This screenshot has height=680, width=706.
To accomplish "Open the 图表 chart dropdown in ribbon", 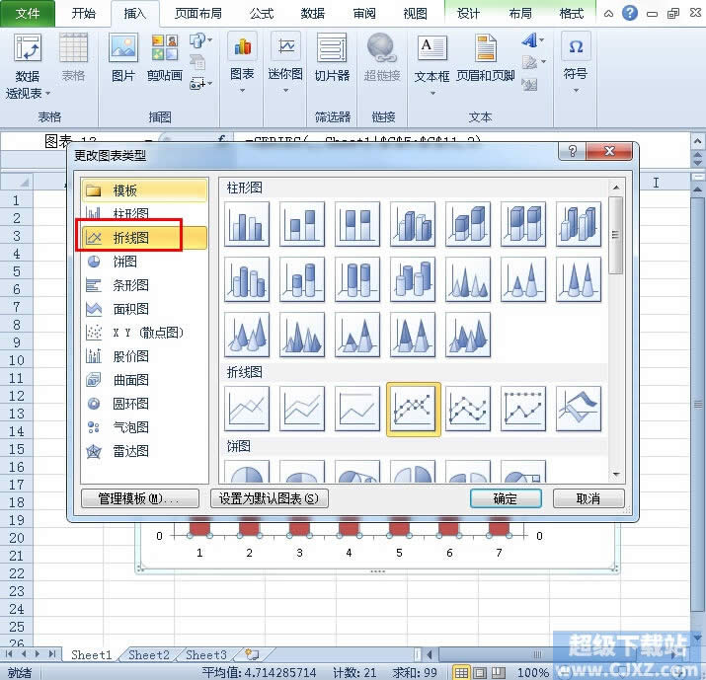I will 242,91.
